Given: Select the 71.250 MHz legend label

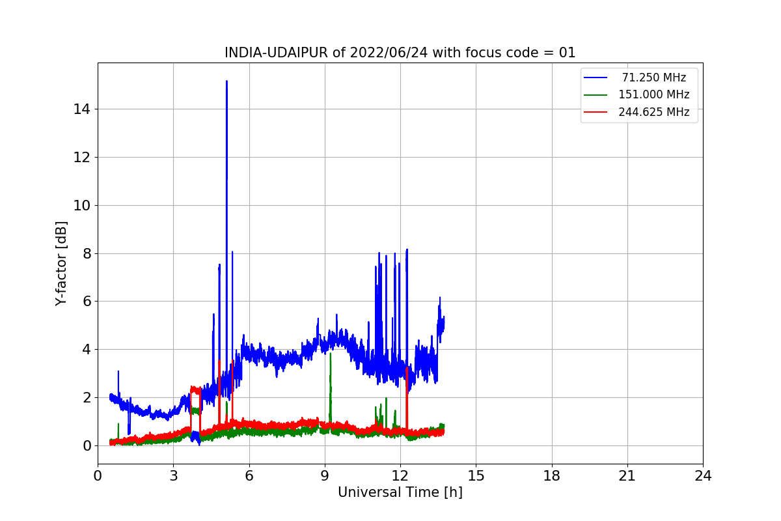Looking at the screenshot, I should [654, 77].
